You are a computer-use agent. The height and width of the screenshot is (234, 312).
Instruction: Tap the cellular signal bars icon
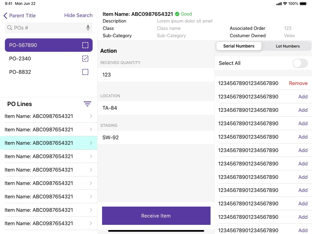279,4
